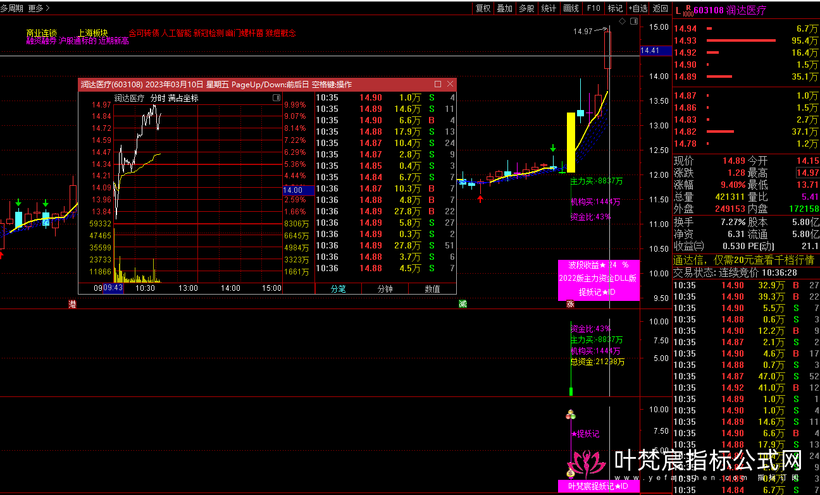820x495 pixels.
Task: Click the 返回 button
Action: coord(660,8)
